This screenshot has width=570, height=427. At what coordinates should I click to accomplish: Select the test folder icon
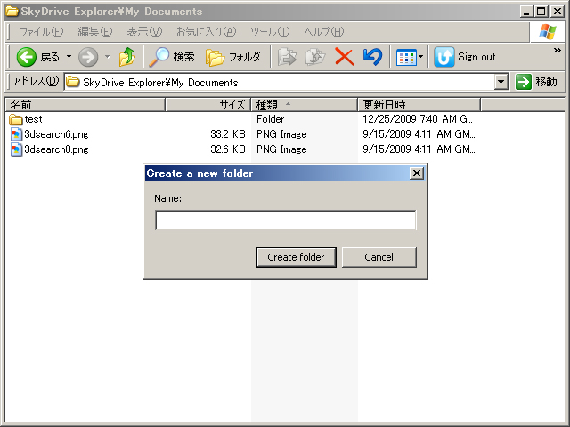(16, 119)
